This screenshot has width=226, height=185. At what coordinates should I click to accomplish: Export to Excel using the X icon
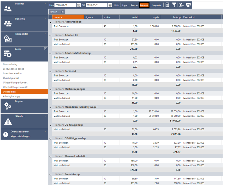coord(181,5)
